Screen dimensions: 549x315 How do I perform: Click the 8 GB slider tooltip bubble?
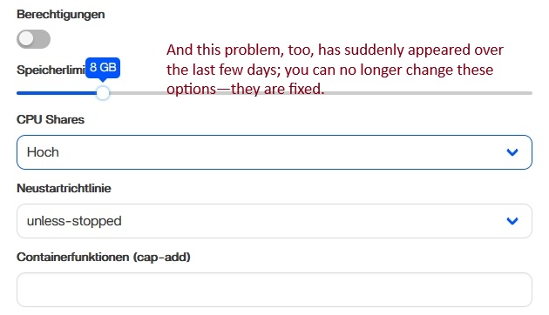click(103, 67)
